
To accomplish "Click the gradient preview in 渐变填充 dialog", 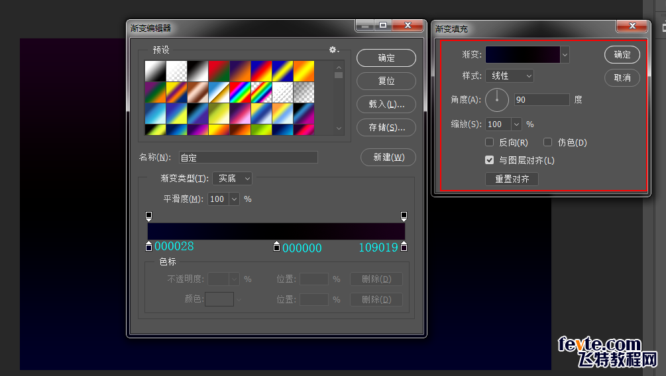I will coord(523,55).
